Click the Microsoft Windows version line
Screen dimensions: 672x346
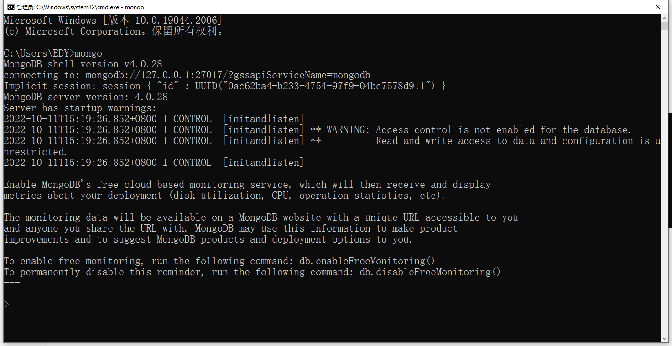(x=113, y=21)
